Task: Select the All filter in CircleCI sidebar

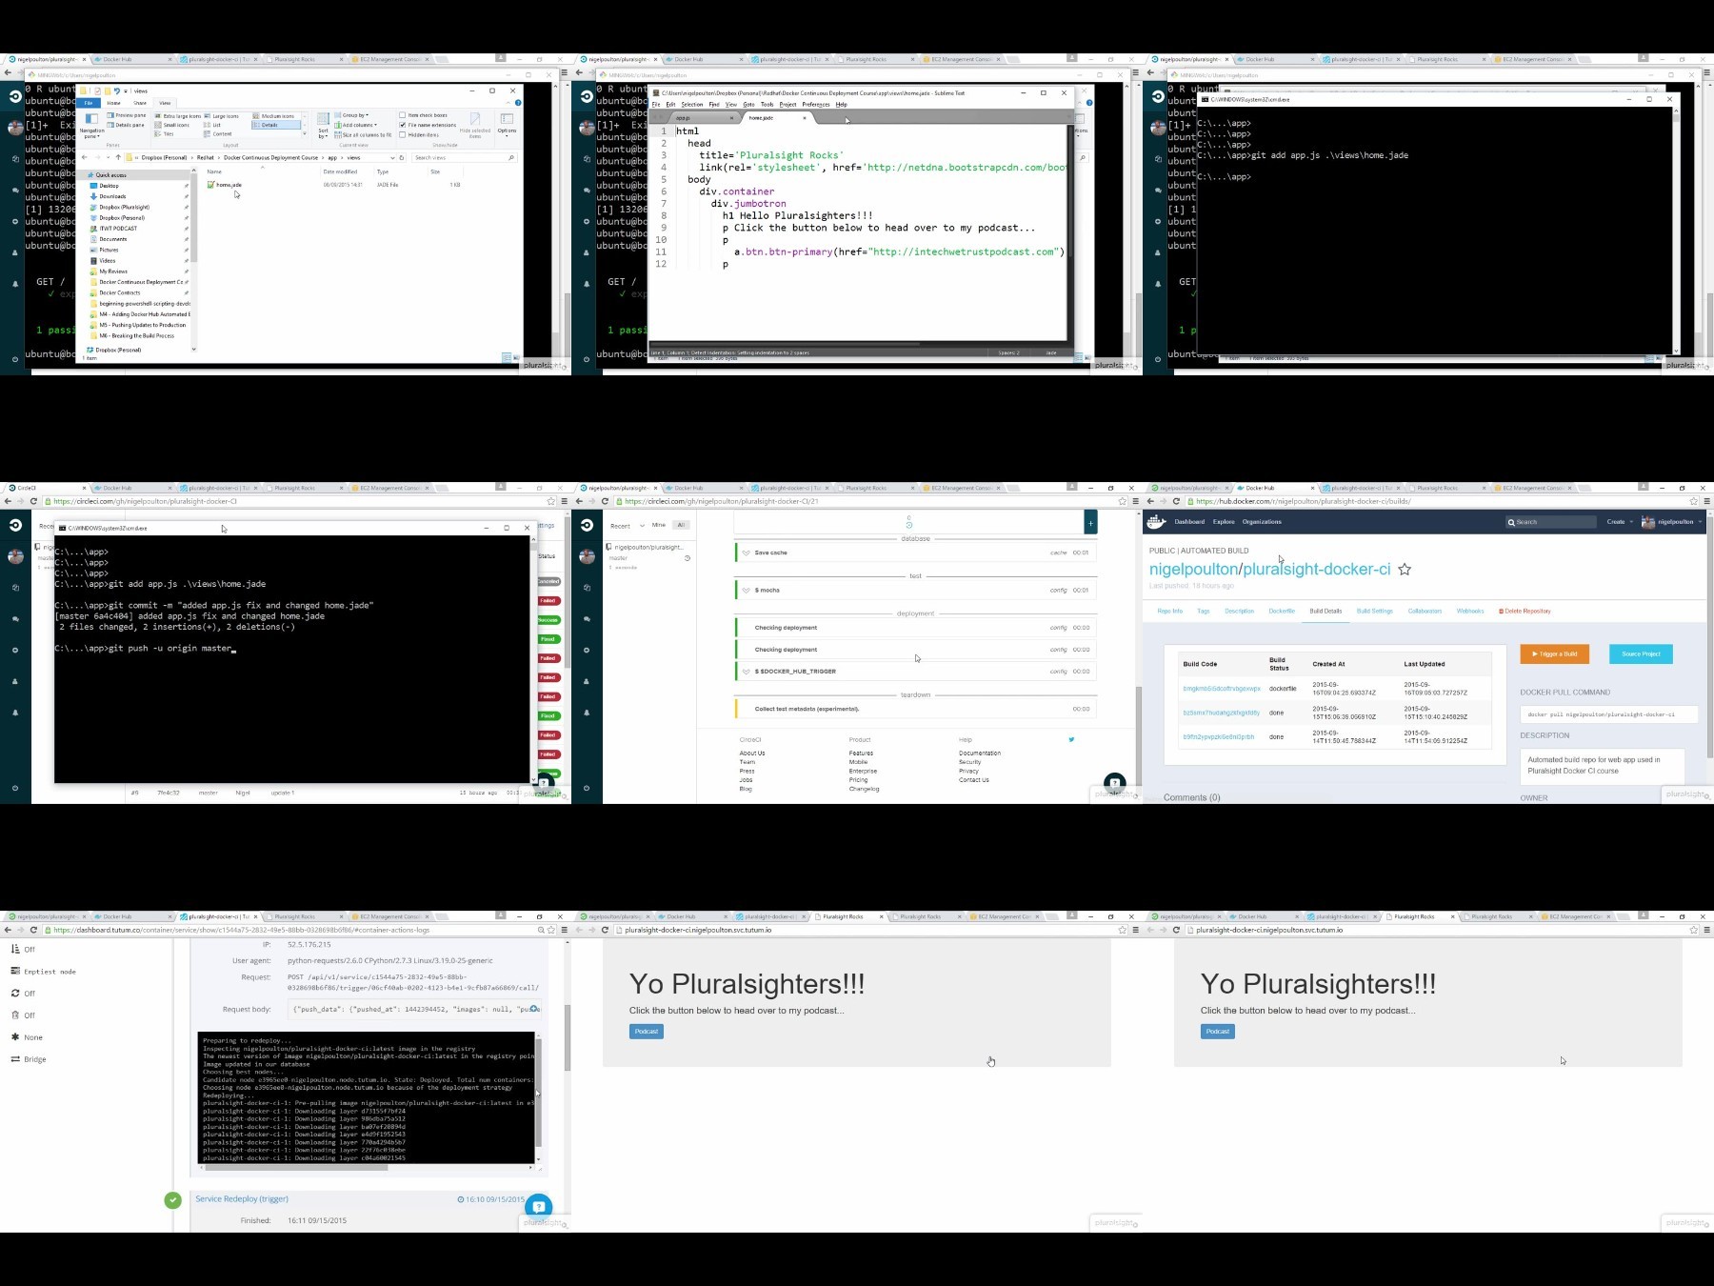Action: coord(681,525)
